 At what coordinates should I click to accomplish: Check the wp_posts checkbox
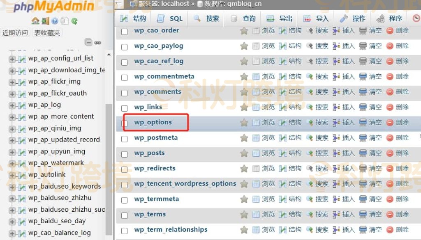[x=124, y=154]
